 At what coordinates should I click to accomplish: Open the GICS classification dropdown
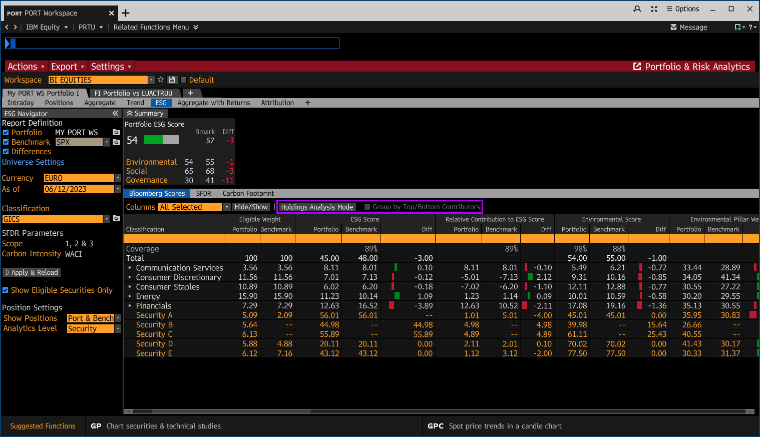click(107, 219)
